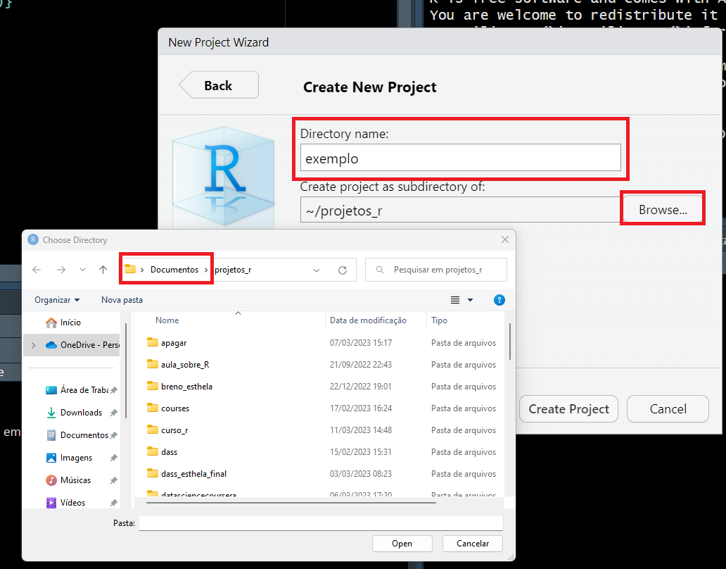Open the address path history dropdown
The width and height of the screenshot is (726, 569).
click(317, 270)
